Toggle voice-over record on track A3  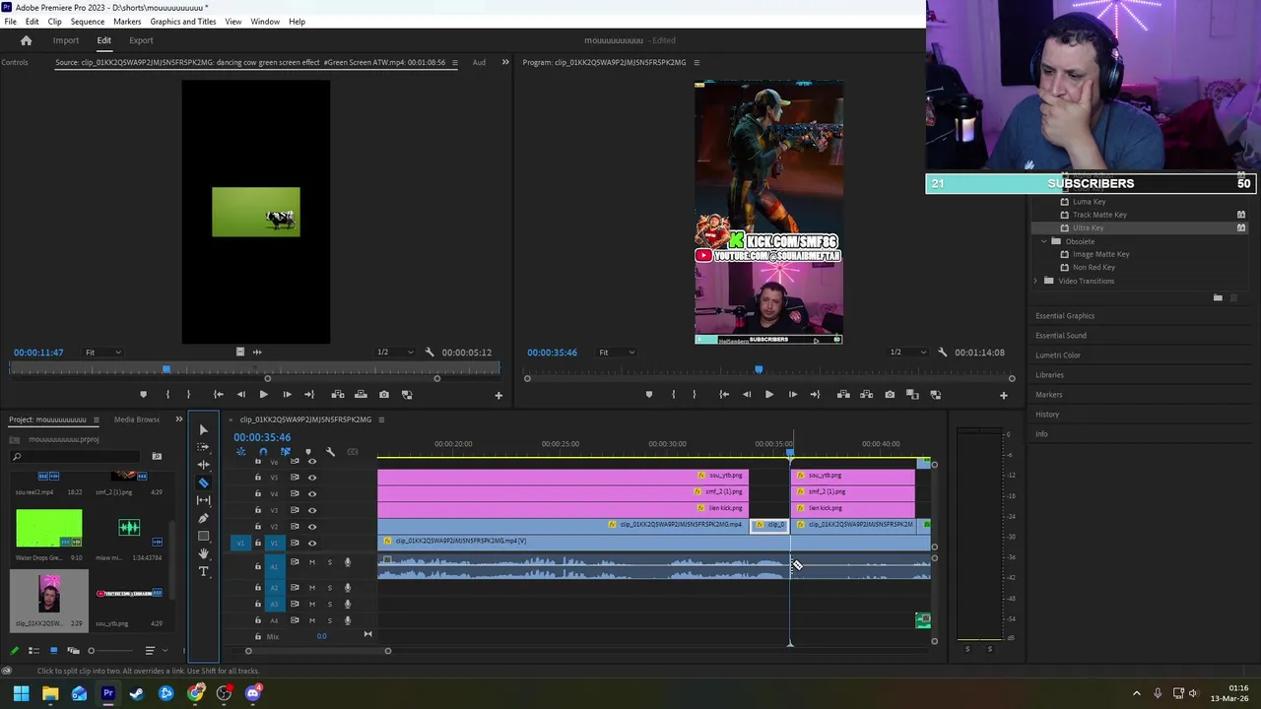347,605
